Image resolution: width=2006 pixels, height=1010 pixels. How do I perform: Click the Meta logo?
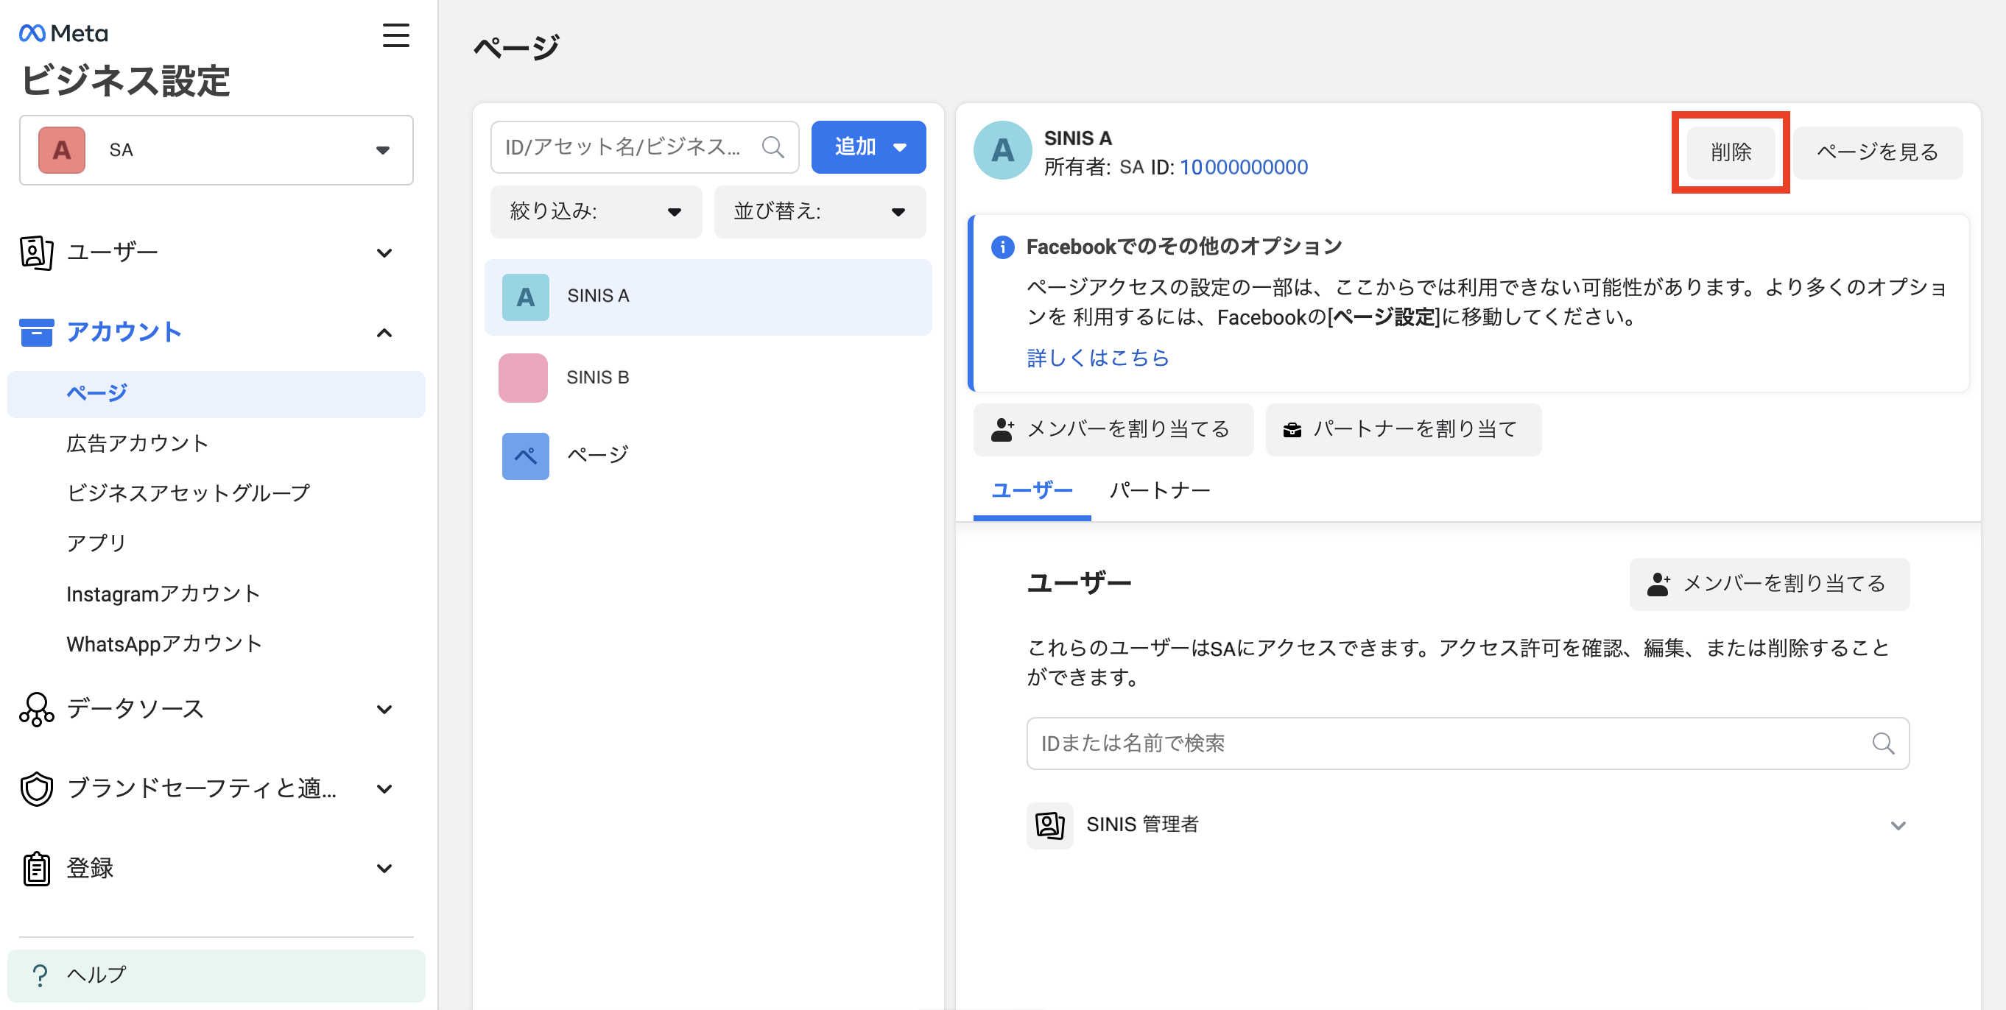[63, 32]
